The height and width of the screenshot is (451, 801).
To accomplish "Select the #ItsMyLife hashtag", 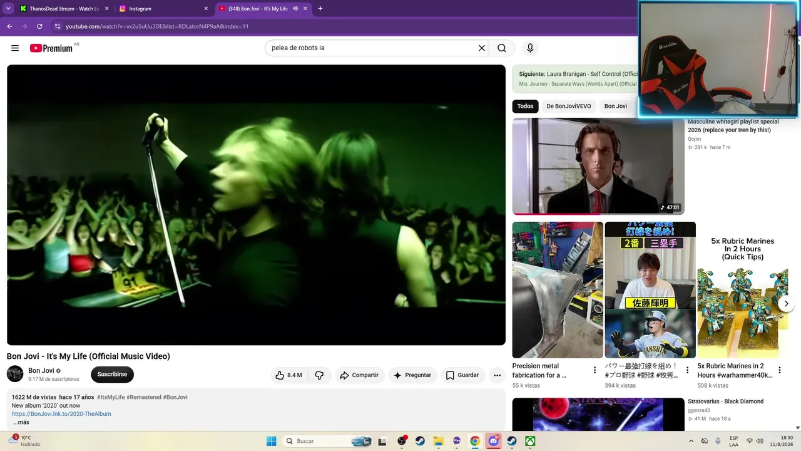I will pos(111,397).
